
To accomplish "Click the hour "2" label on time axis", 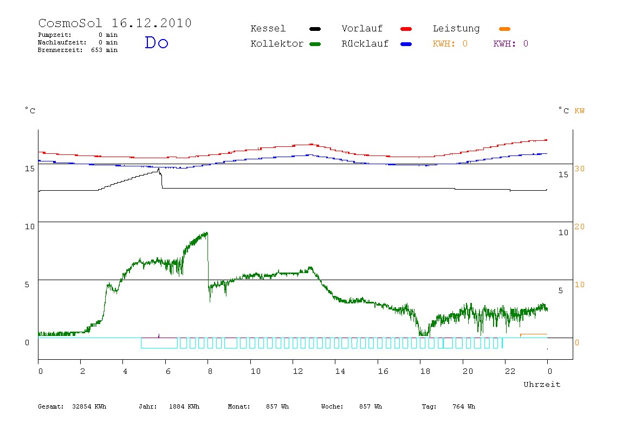I will coord(82,371).
